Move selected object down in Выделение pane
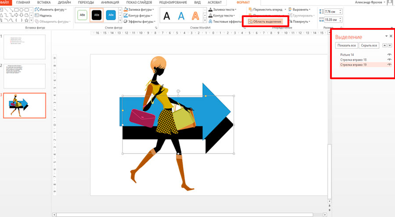 click(390, 45)
